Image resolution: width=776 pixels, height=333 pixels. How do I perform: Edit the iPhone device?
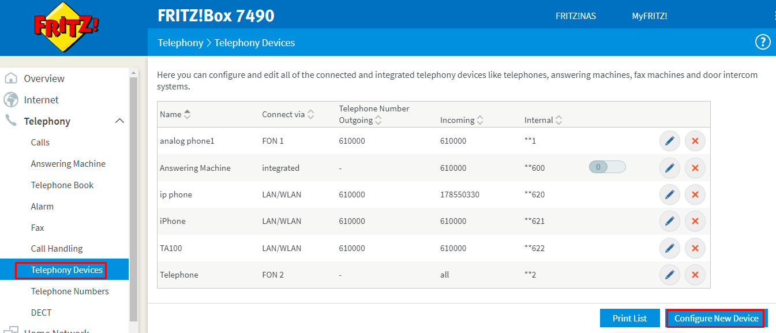670,221
